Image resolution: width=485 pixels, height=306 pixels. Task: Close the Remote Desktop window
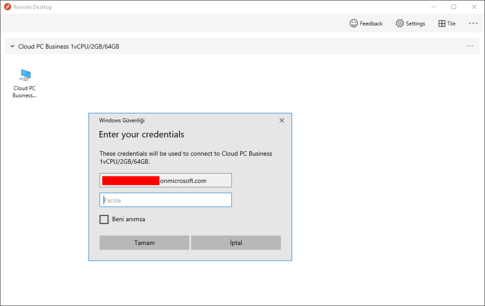click(x=474, y=7)
